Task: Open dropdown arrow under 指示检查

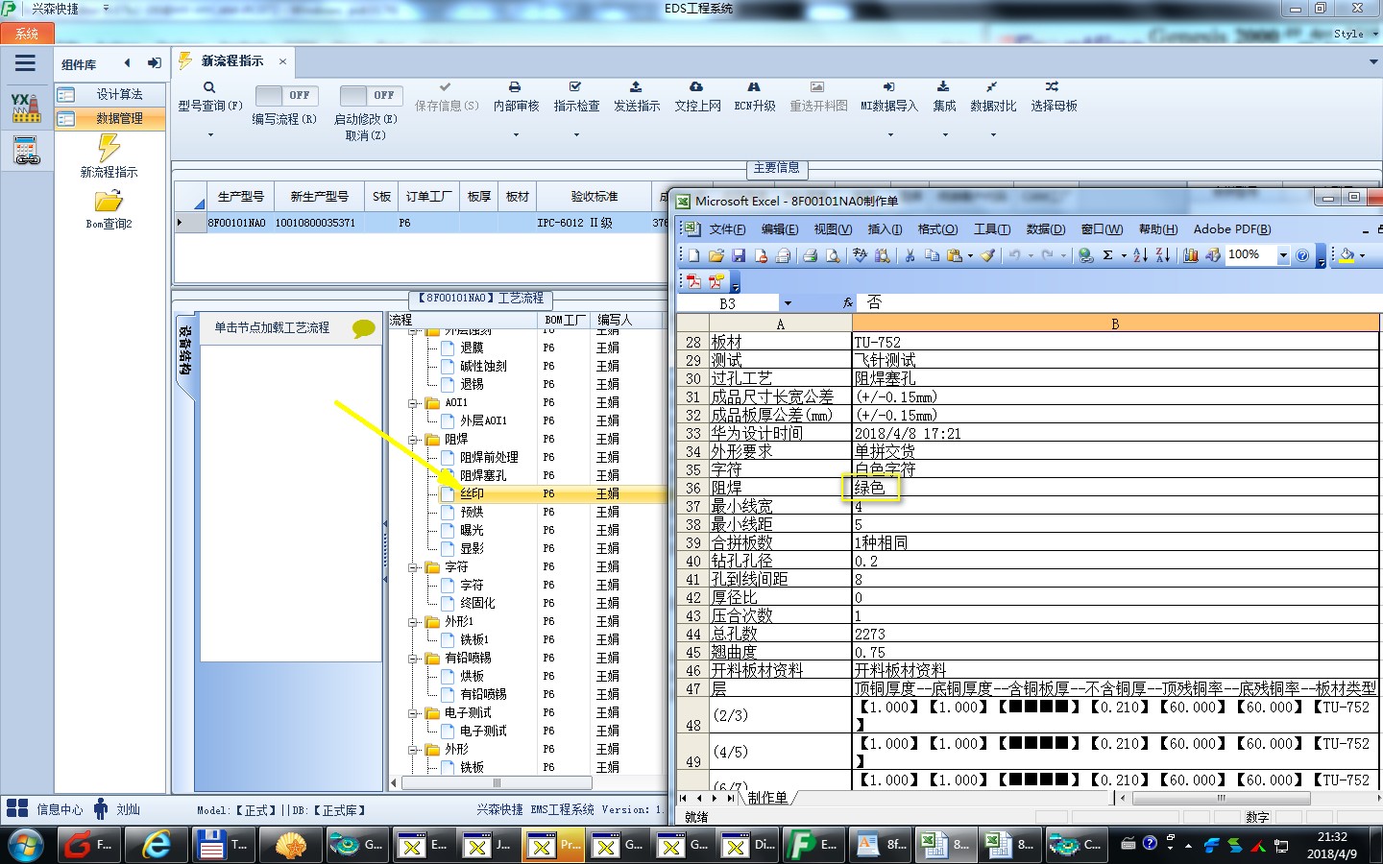Action: (x=576, y=135)
